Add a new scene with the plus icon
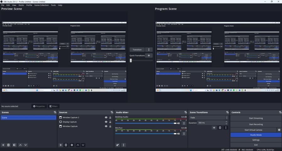Screen dimensions: 282x151 [3, 145]
